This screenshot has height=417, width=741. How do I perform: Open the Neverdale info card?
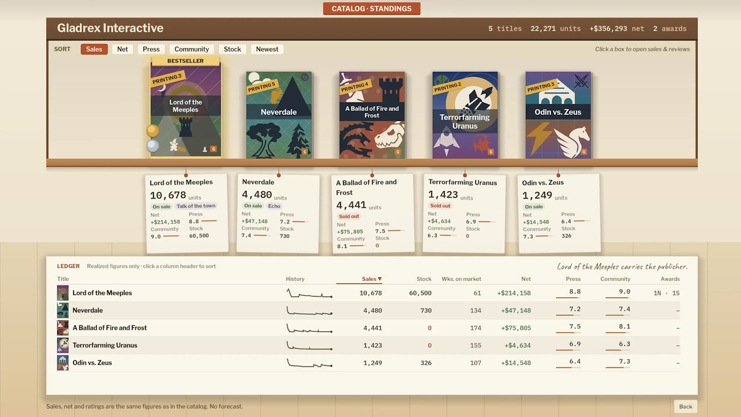pyautogui.click(x=278, y=213)
